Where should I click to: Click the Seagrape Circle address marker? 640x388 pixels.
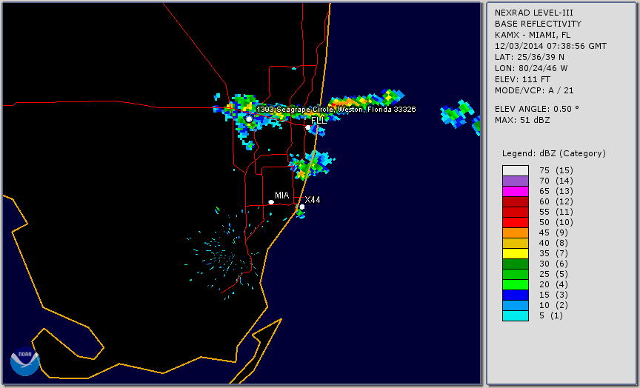point(249,118)
